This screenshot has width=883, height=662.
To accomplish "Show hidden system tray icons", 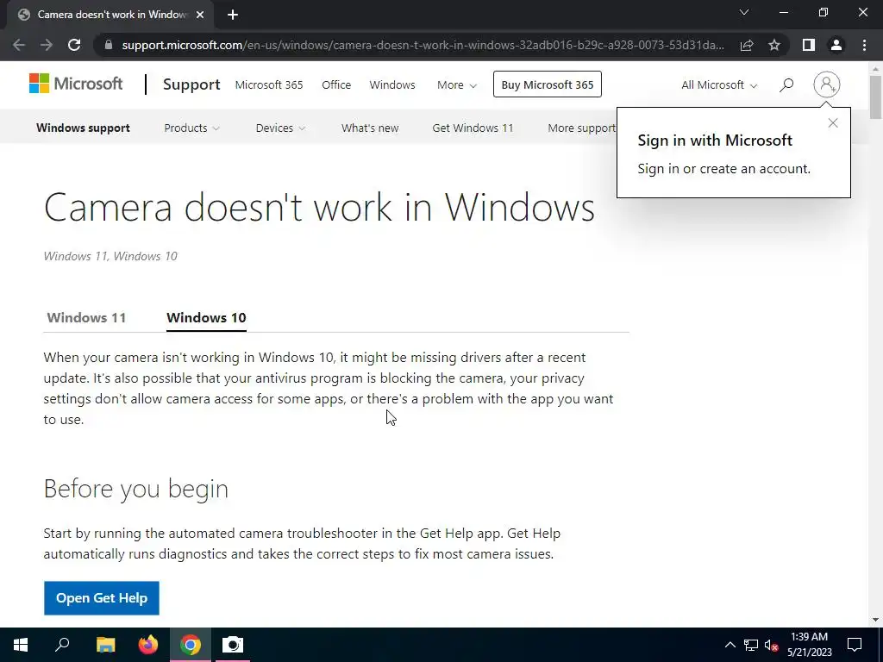I will [730, 645].
